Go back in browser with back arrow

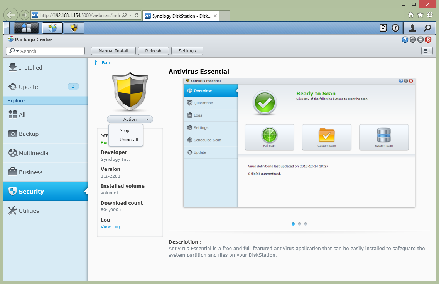tap(11, 15)
